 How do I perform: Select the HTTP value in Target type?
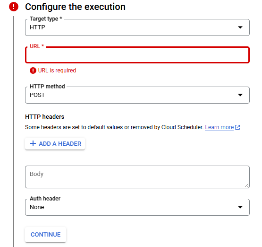click(x=37, y=27)
